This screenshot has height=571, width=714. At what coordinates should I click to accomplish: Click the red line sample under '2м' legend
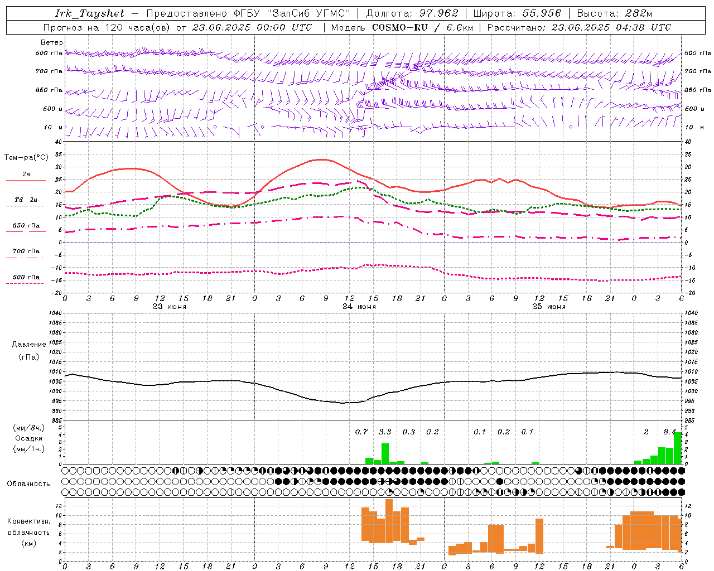point(26,180)
